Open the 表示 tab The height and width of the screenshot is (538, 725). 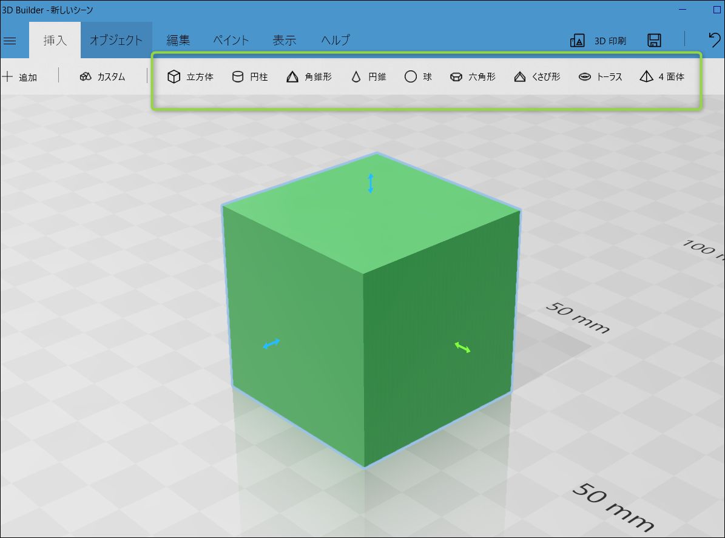[x=284, y=40]
